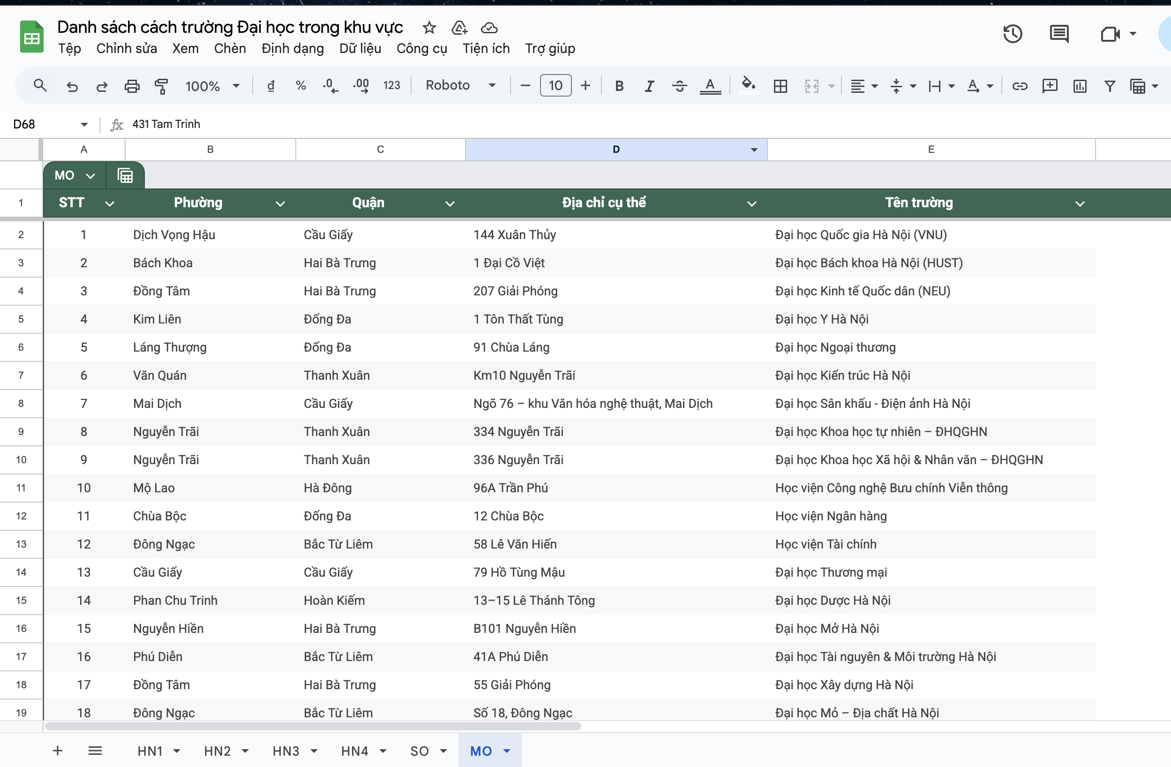Open the Định dạng menu
1171x767 pixels.
[292, 49]
